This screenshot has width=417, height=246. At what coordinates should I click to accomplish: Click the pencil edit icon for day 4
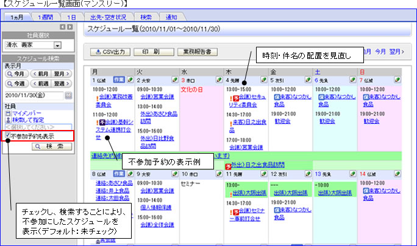click(x=263, y=80)
